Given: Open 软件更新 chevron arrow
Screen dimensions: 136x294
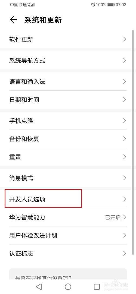Looking at the screenshot, I should 125,39.
